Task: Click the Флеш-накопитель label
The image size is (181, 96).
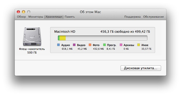Action: tap(32, 49)
